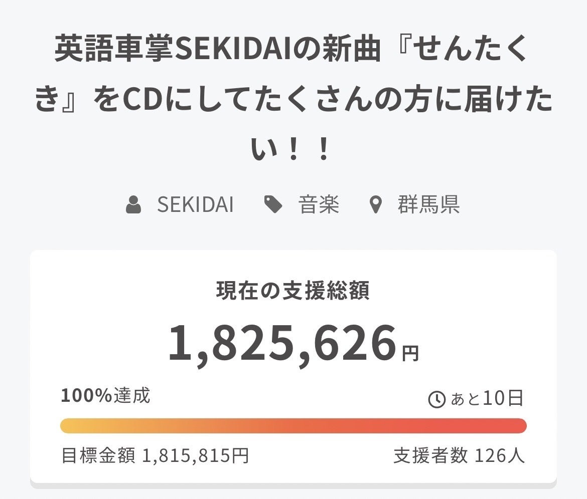Click the person icon beside SEKIDAI
The height and width of the screenshot is (499, 587).
point(133,205)
